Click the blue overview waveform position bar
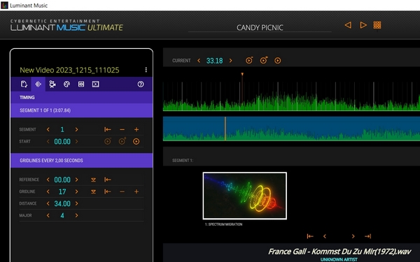This screenshot has height=262, width=420. [x=225, y=129]
